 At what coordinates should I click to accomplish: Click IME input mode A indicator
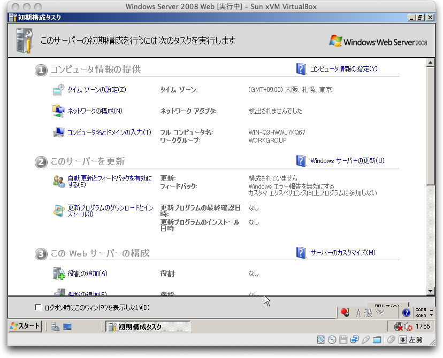tap(358, 313)
